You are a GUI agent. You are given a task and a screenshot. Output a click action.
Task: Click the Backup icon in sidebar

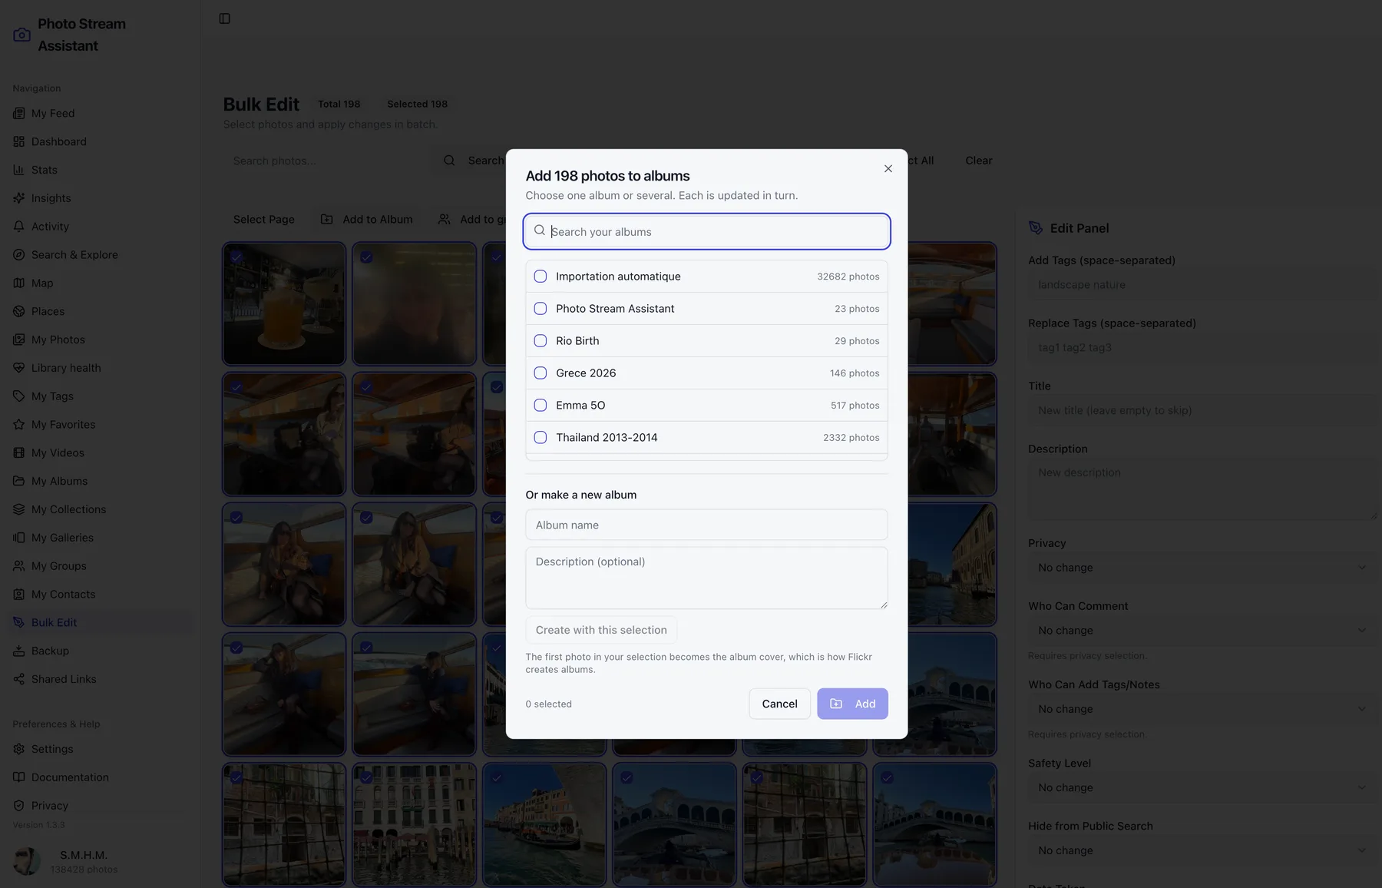pyautogui.click(x=19, y=651)
